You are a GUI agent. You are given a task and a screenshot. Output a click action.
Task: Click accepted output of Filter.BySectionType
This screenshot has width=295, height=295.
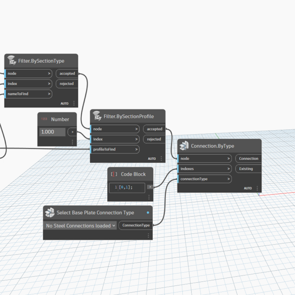click(x=67, y=73)
